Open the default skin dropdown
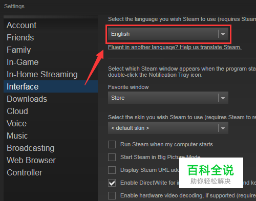This screenshot has height=201, width=256. (168, 128)
